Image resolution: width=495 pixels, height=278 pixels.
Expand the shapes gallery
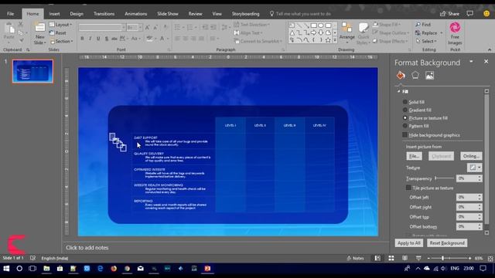pos(335,40)
